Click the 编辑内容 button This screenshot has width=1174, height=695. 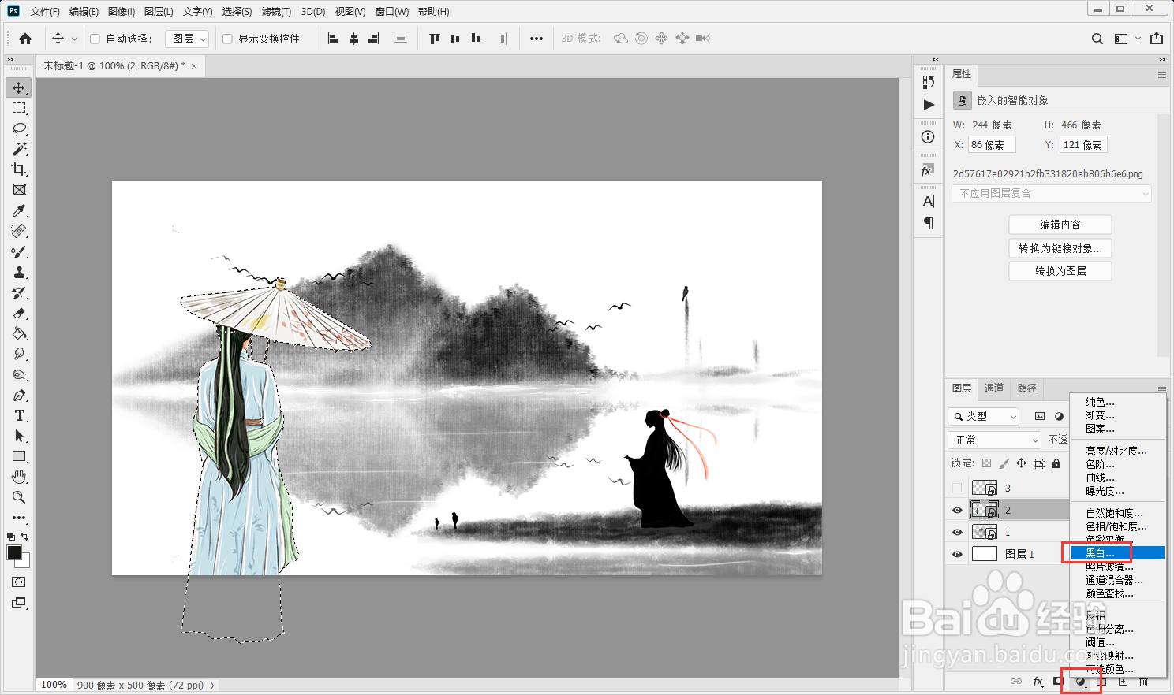coord(1060,225)
